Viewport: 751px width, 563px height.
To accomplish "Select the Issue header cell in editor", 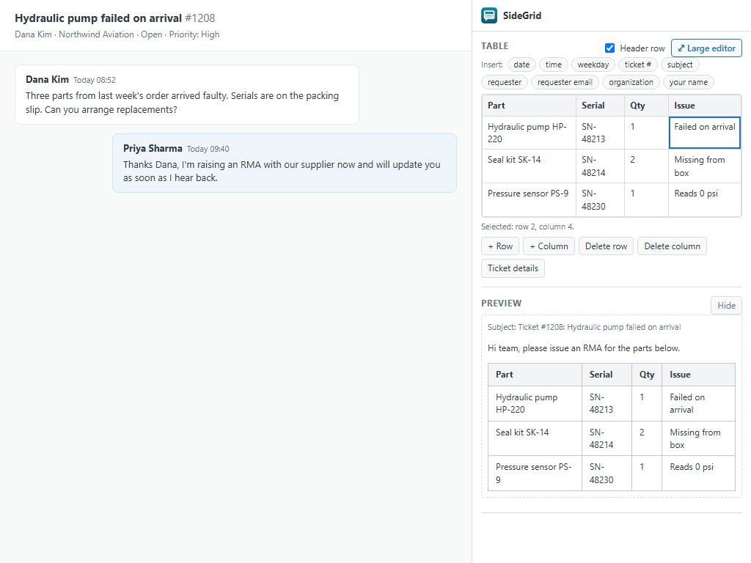I will (705, 106).
